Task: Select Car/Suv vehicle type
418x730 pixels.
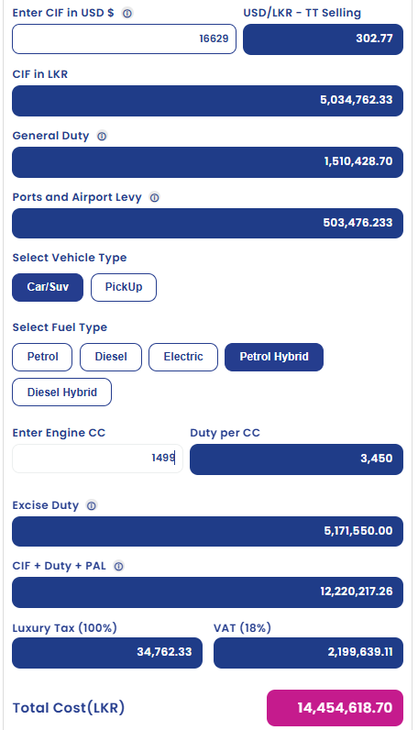Action: [48, 287]
